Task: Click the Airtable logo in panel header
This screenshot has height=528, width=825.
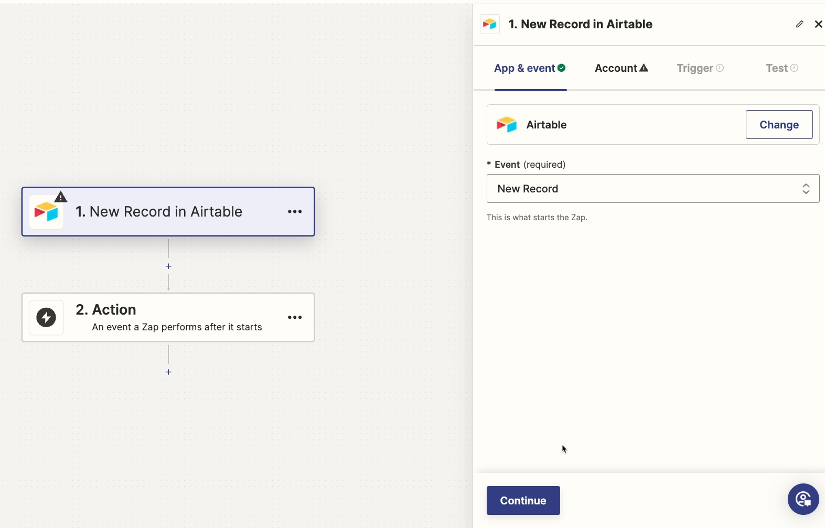Action: [490, 24]
